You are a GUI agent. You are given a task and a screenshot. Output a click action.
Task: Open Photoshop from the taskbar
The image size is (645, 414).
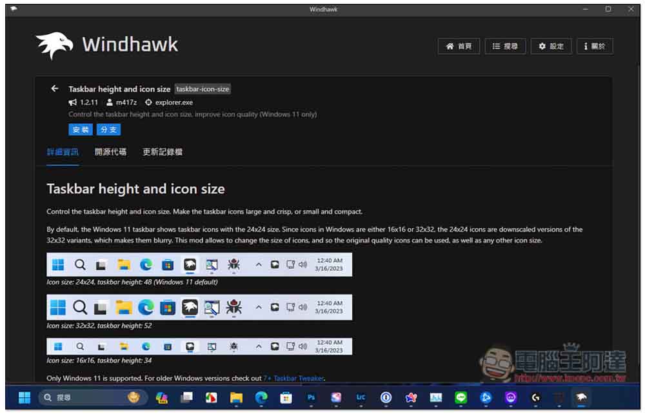point(311,397)
